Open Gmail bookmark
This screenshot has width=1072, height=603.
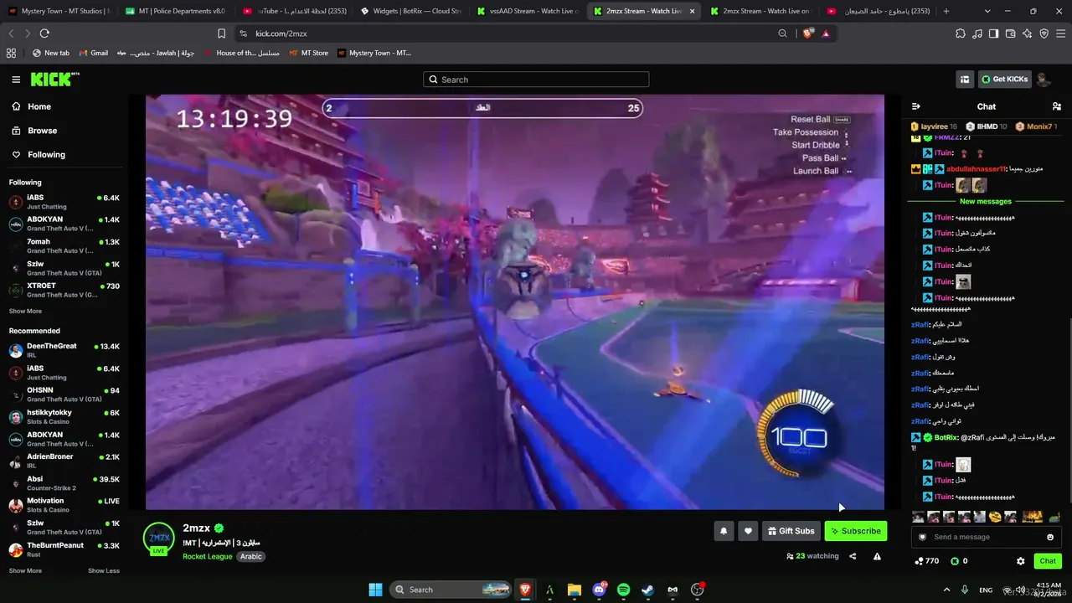tap(93, 53)
